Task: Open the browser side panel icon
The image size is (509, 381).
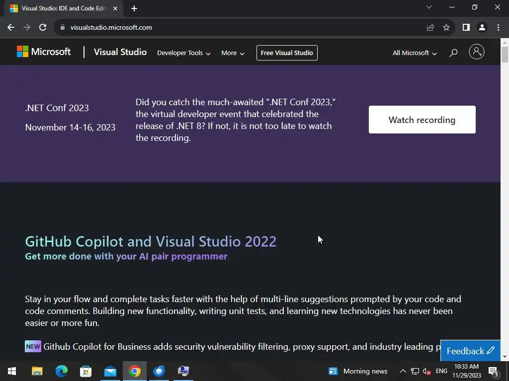Action: pyautogui.click(x=466, y=28)
